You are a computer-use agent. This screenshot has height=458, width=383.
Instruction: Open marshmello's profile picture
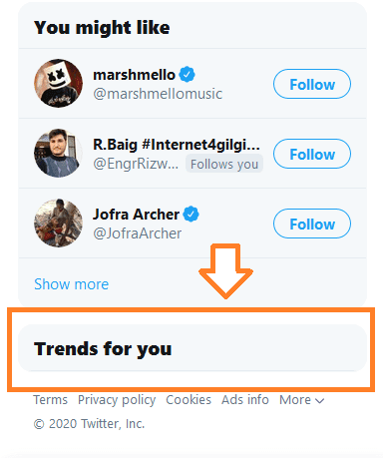coord(58,83)
